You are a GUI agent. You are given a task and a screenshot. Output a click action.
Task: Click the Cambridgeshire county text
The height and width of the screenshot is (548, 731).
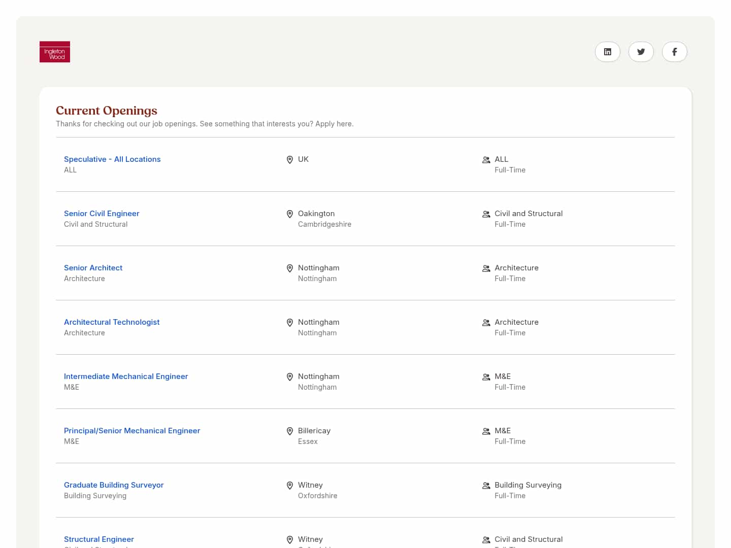(x=324, y=224)
